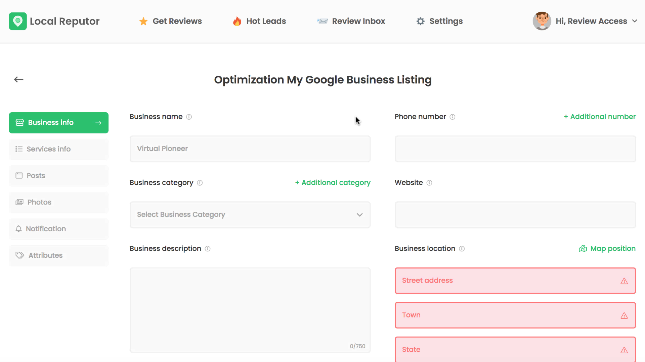Screen dimensions: 645x362
Task: Click the Additional number link
Action: coord(600,117)
